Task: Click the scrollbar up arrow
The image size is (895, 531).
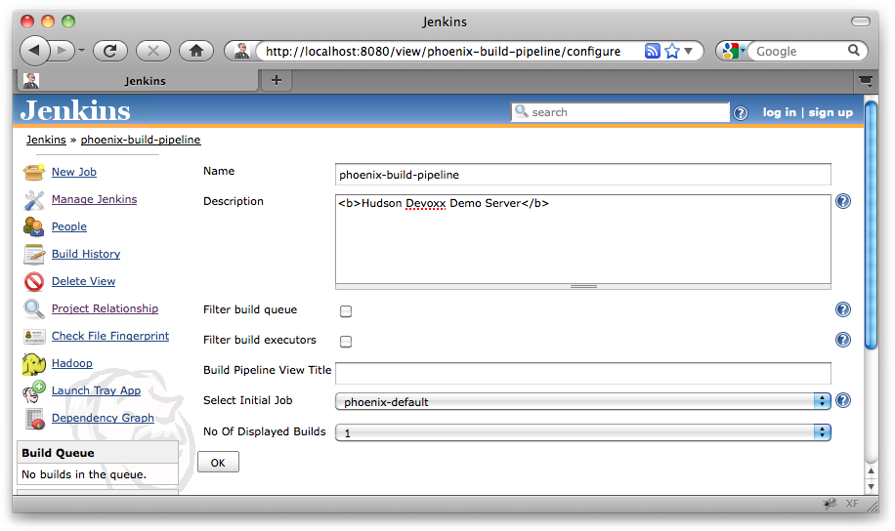Action: 871,471
